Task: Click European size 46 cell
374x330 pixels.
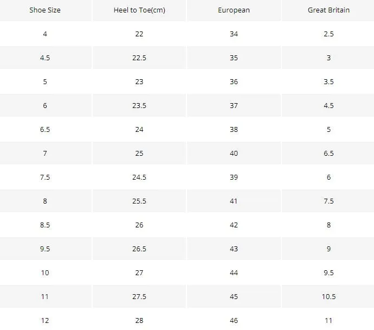Action: coord(234,320)
